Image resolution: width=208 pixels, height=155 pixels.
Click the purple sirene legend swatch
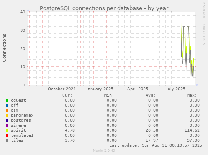pos(7,125)
